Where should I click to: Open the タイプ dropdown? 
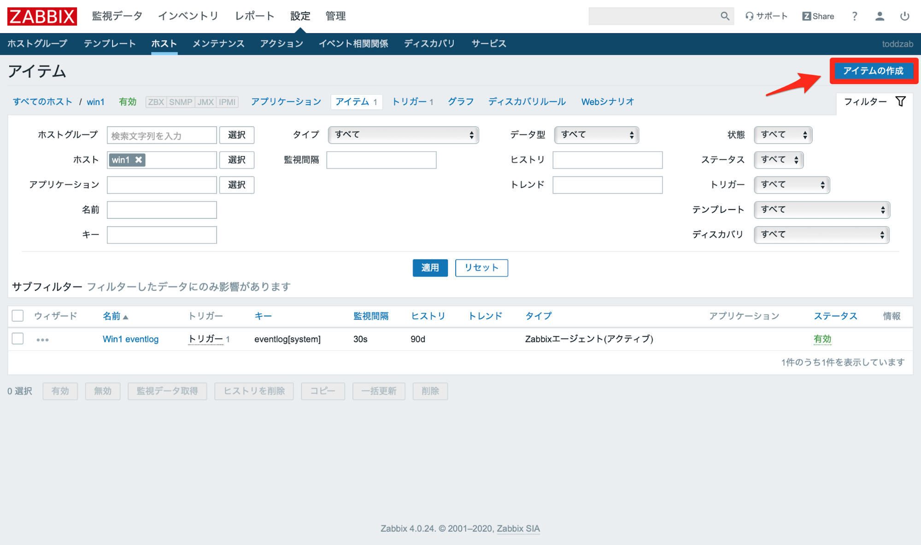pyautogui.click(x=403, y=135)
